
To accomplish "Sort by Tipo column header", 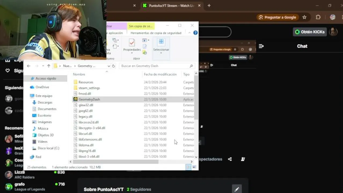I will pos(186,74).
